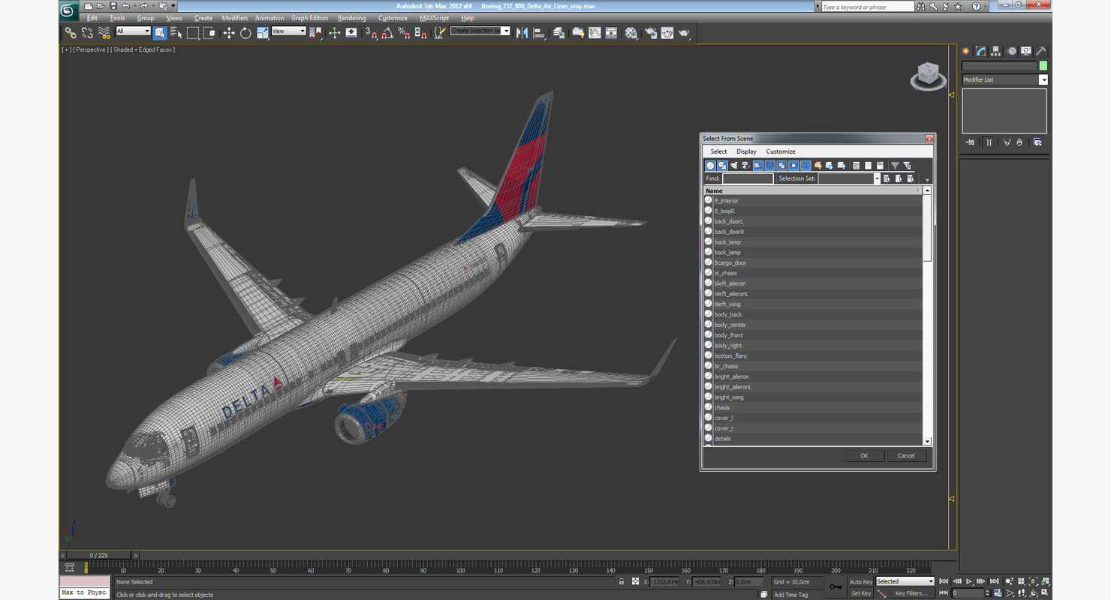Click the Unlink Selection icon
The width and height of the screenshot is (1111, 600).
point(87,32)
